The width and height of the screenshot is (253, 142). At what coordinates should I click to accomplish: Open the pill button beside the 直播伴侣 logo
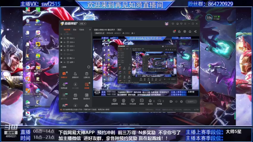(83, 24)
